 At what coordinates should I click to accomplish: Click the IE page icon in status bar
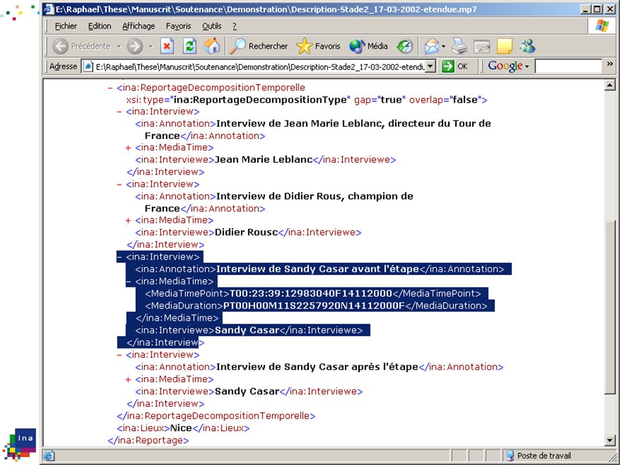pyautogui.click(x=49, y=456)
